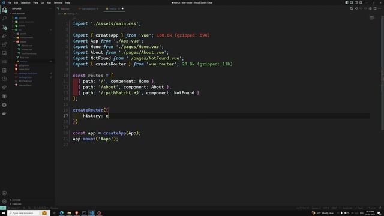Click unsaved dot on main.js tab

point(122,8)
